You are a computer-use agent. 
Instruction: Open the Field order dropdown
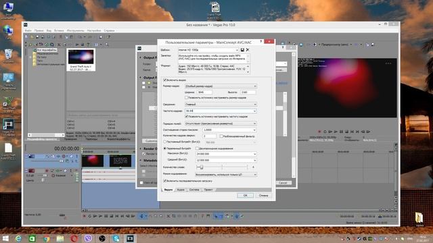tap(221, 124)
